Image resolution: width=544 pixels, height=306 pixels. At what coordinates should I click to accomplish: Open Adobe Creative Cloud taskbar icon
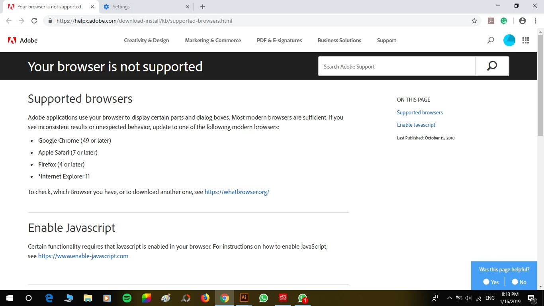pos(283,298)
